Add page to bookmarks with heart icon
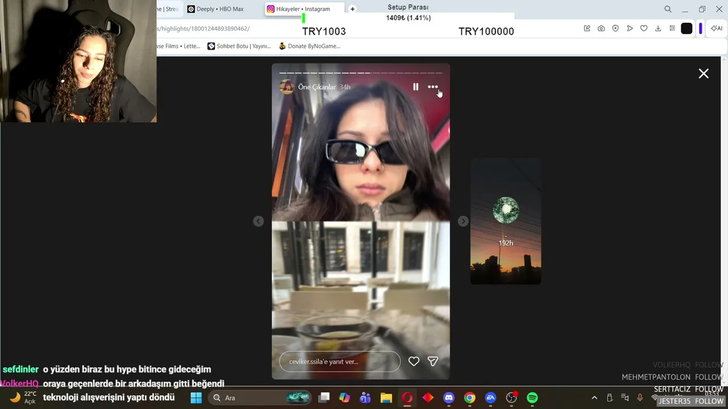728x409 pixels. [644, 28]
